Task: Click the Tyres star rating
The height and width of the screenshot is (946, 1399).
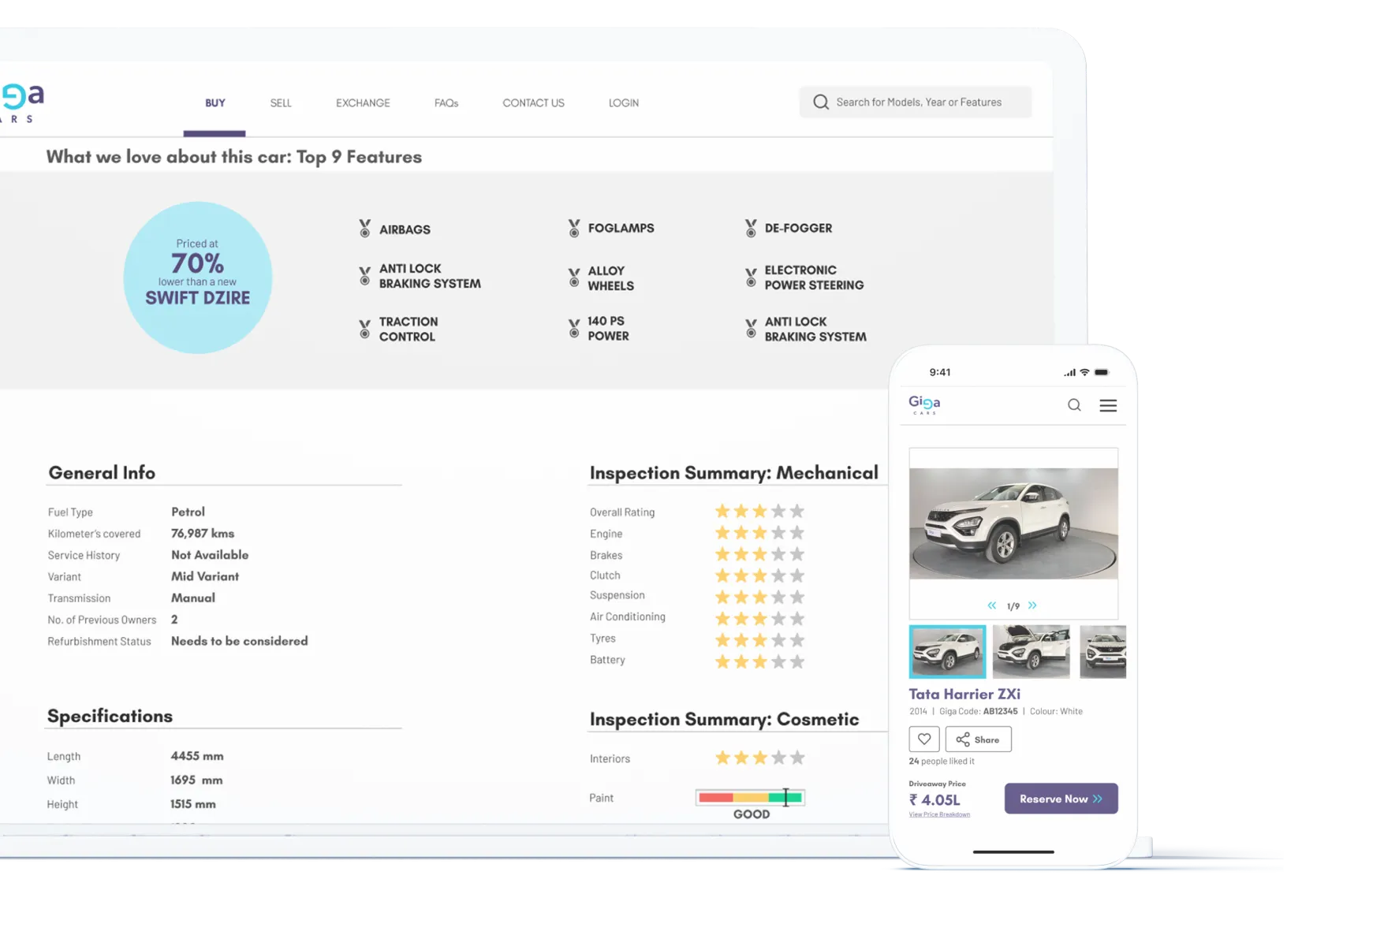Action: (x=759, y=639)
